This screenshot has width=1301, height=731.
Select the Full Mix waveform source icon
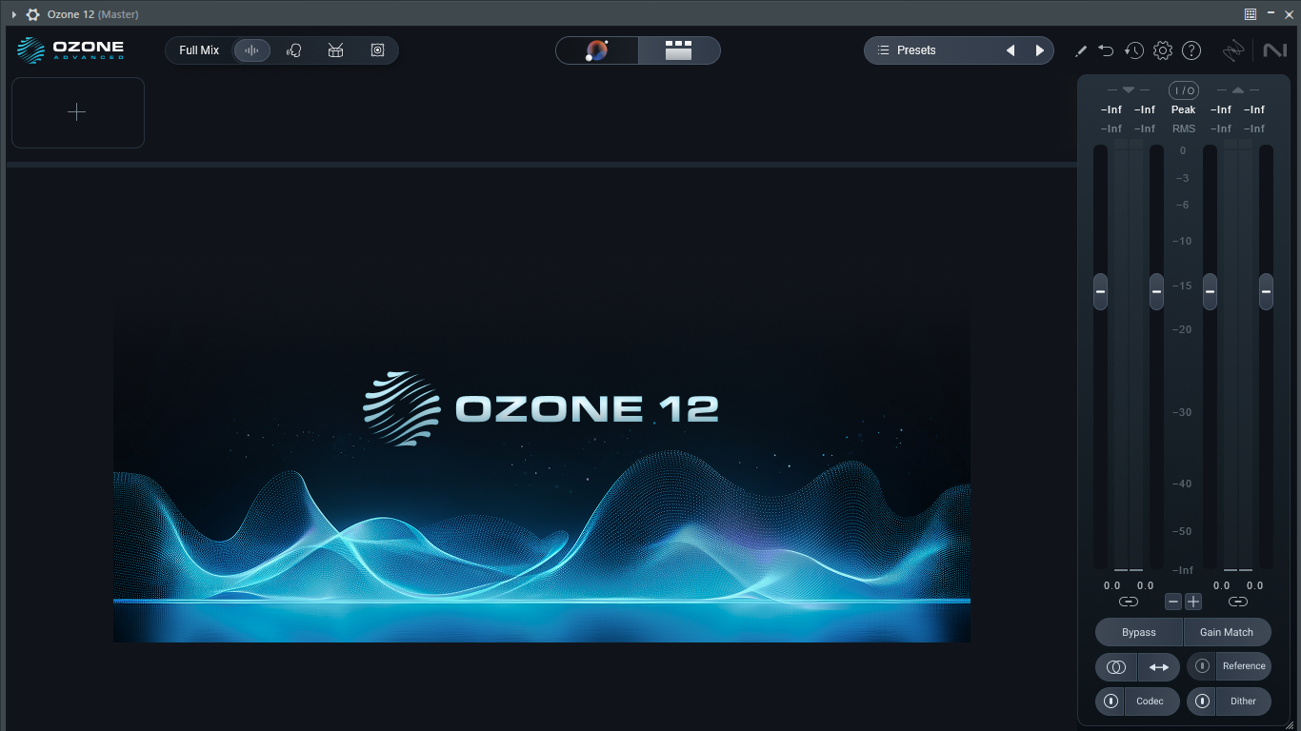pyautogui.click(x=251, y=49)
